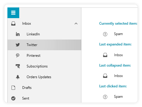Select the Inbox label in sidebar

(27, 23)
